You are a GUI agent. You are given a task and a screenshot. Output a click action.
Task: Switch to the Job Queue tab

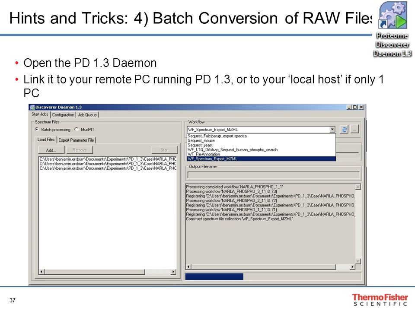point(87,115)
